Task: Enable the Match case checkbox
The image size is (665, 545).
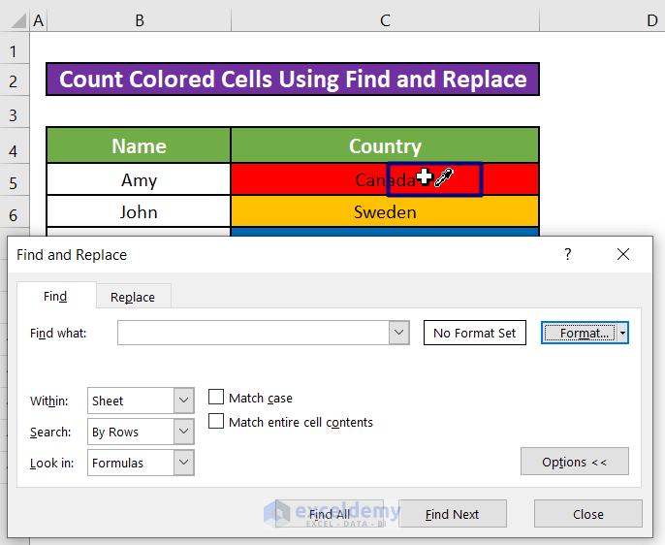Action: tap(217, 398)
